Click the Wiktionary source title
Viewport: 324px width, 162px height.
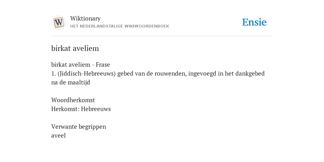click(85, 18)
